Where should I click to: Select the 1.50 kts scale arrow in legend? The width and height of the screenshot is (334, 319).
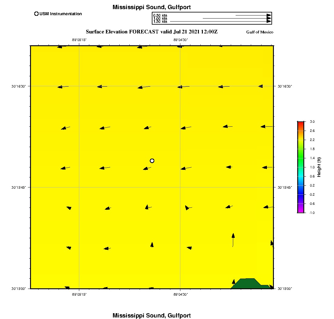(221, 22)
